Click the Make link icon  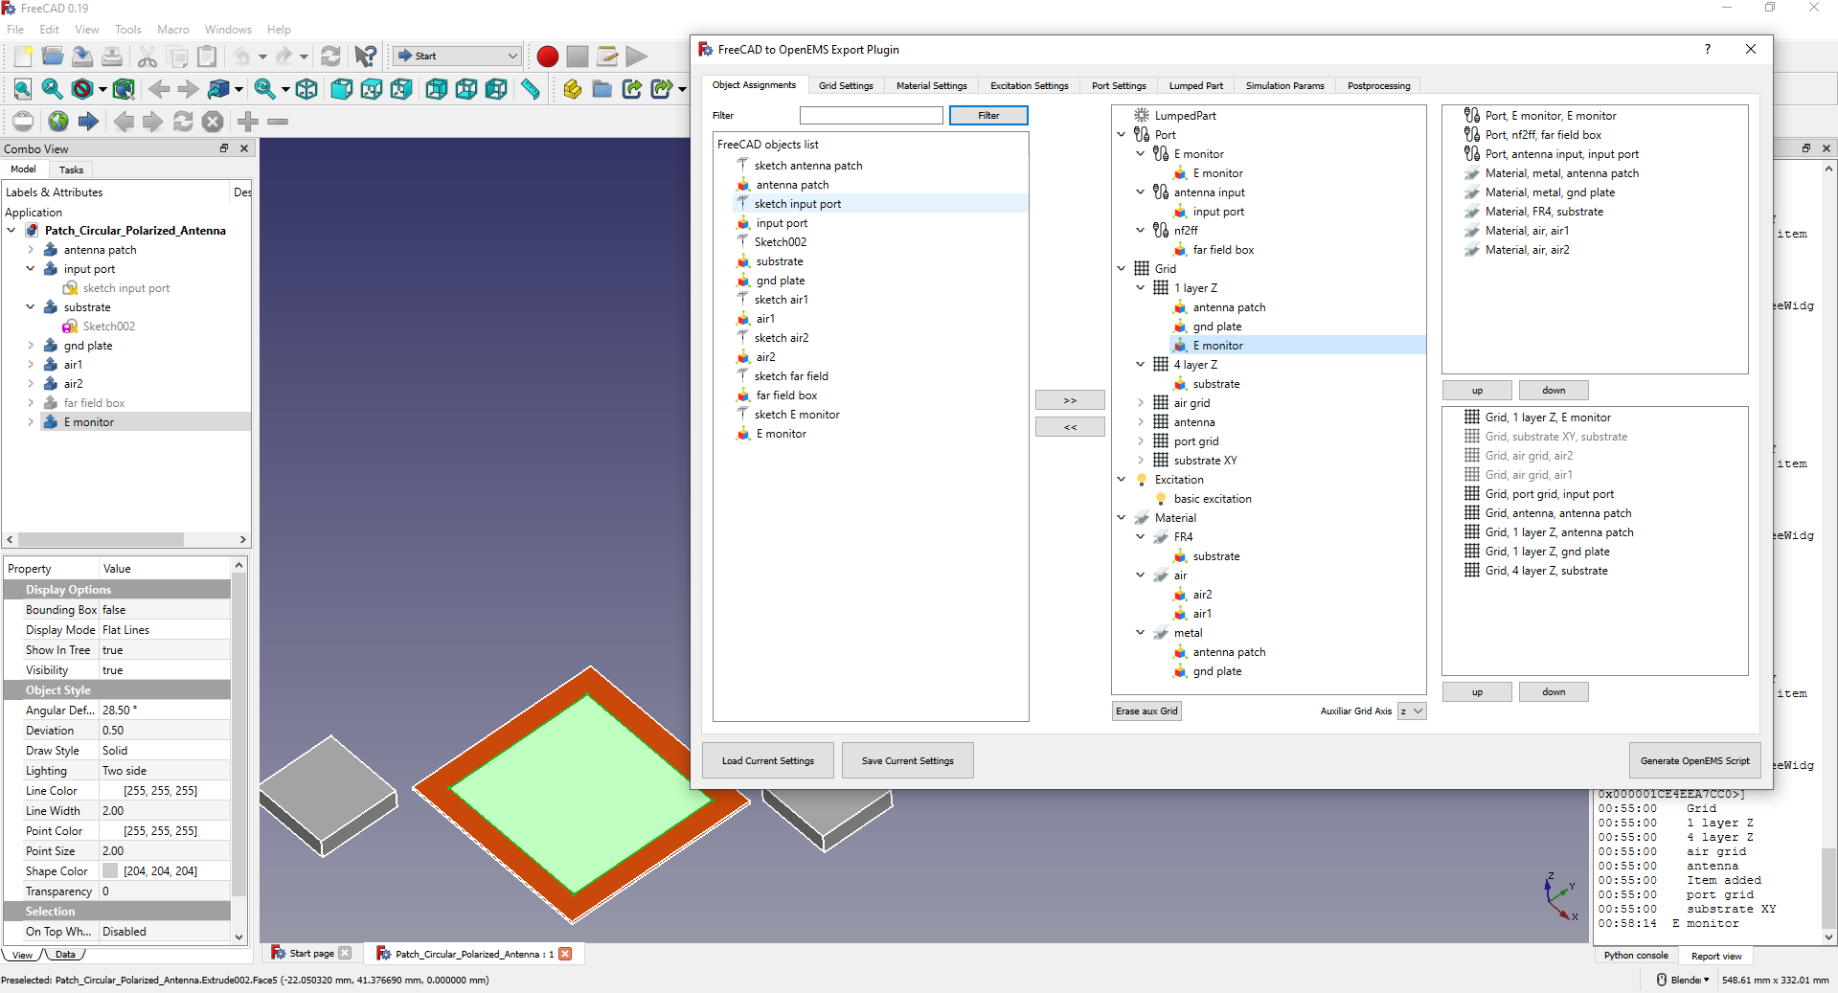(x=632, y=90)
